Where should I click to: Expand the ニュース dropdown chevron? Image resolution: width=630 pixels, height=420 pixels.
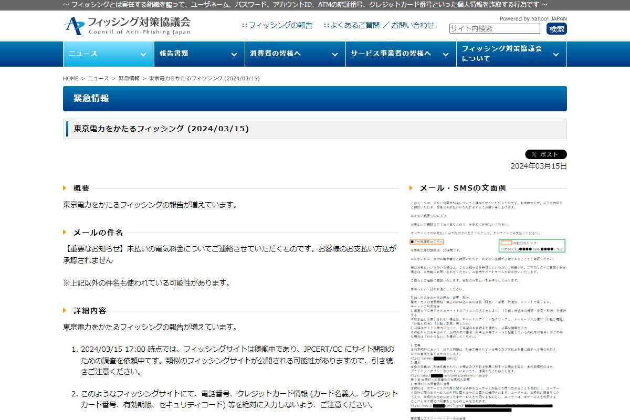(143, 54)
